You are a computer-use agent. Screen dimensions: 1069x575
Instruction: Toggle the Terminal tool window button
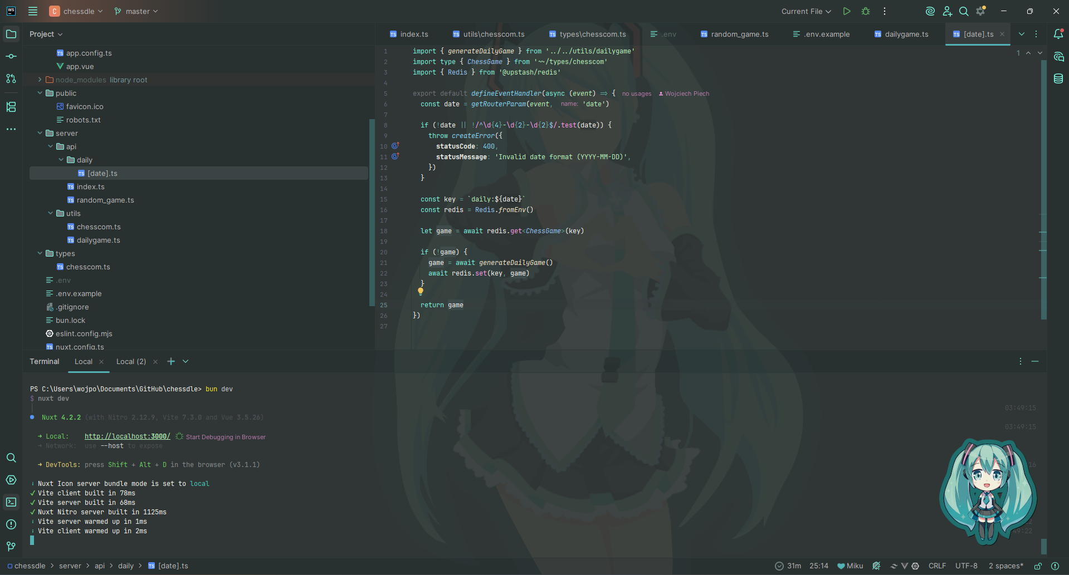click(11, 502)
